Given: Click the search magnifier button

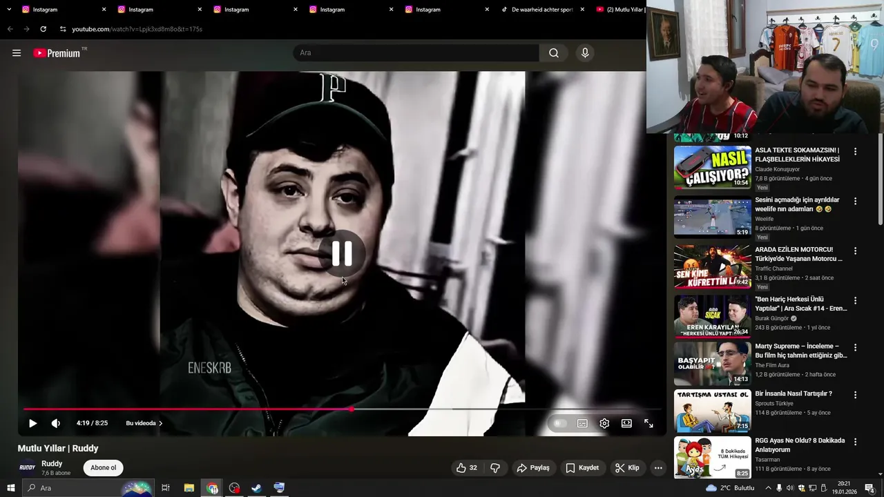Looking at the screenshot, I should pyautogui.click(x=554, y=53).
